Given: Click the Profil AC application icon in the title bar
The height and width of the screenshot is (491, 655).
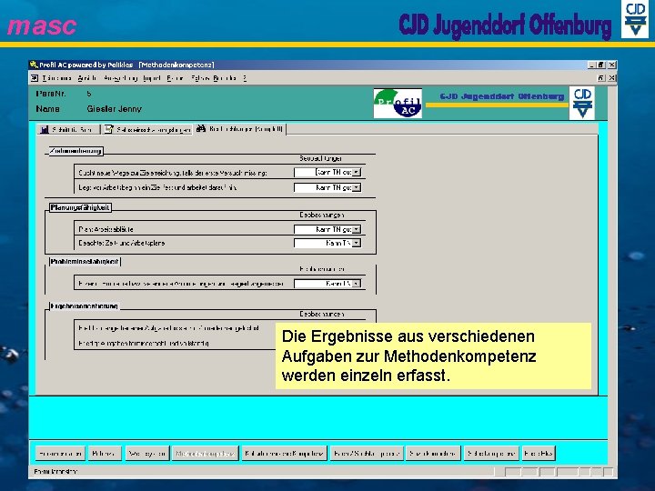Looking at the screenshot, I should (34, 65).
